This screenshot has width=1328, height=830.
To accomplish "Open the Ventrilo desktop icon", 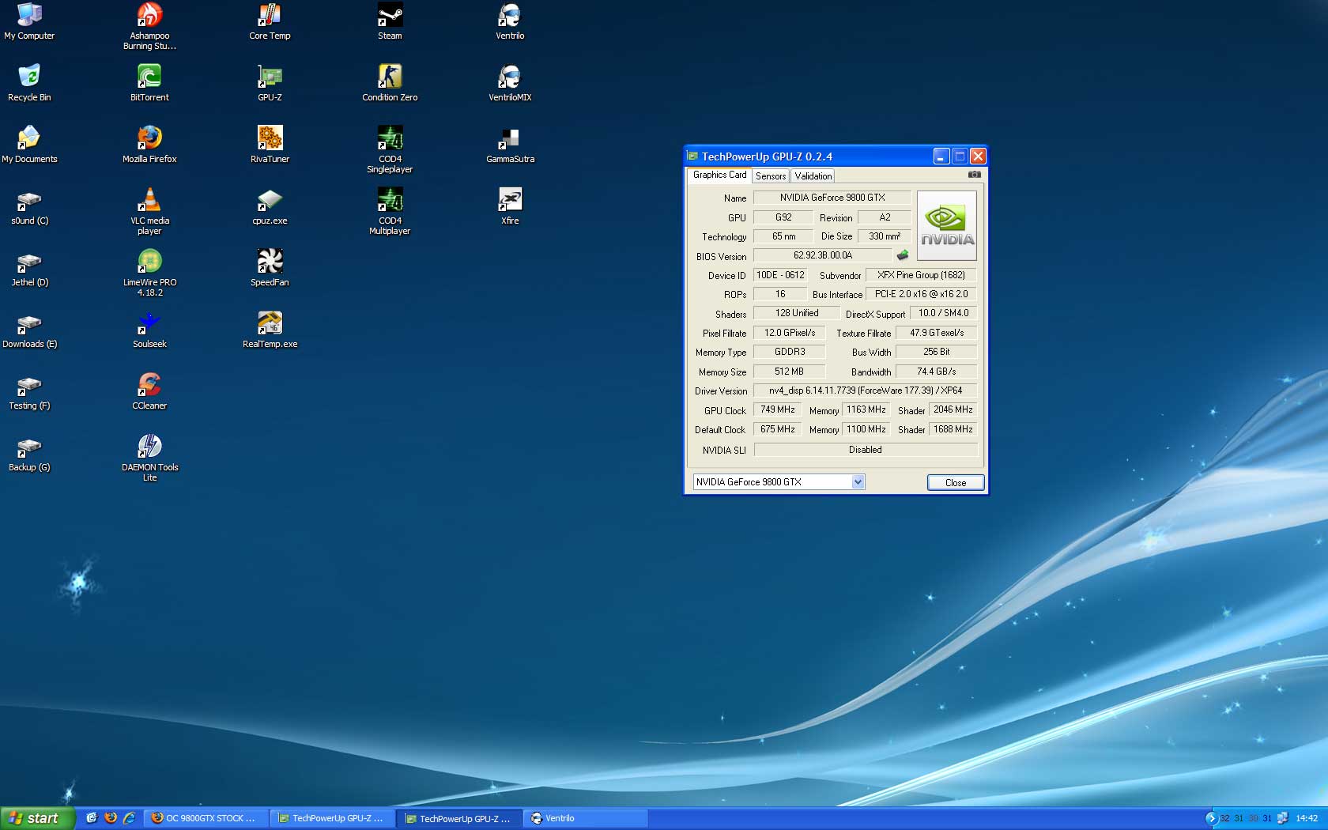I will (x=510, y=21).
